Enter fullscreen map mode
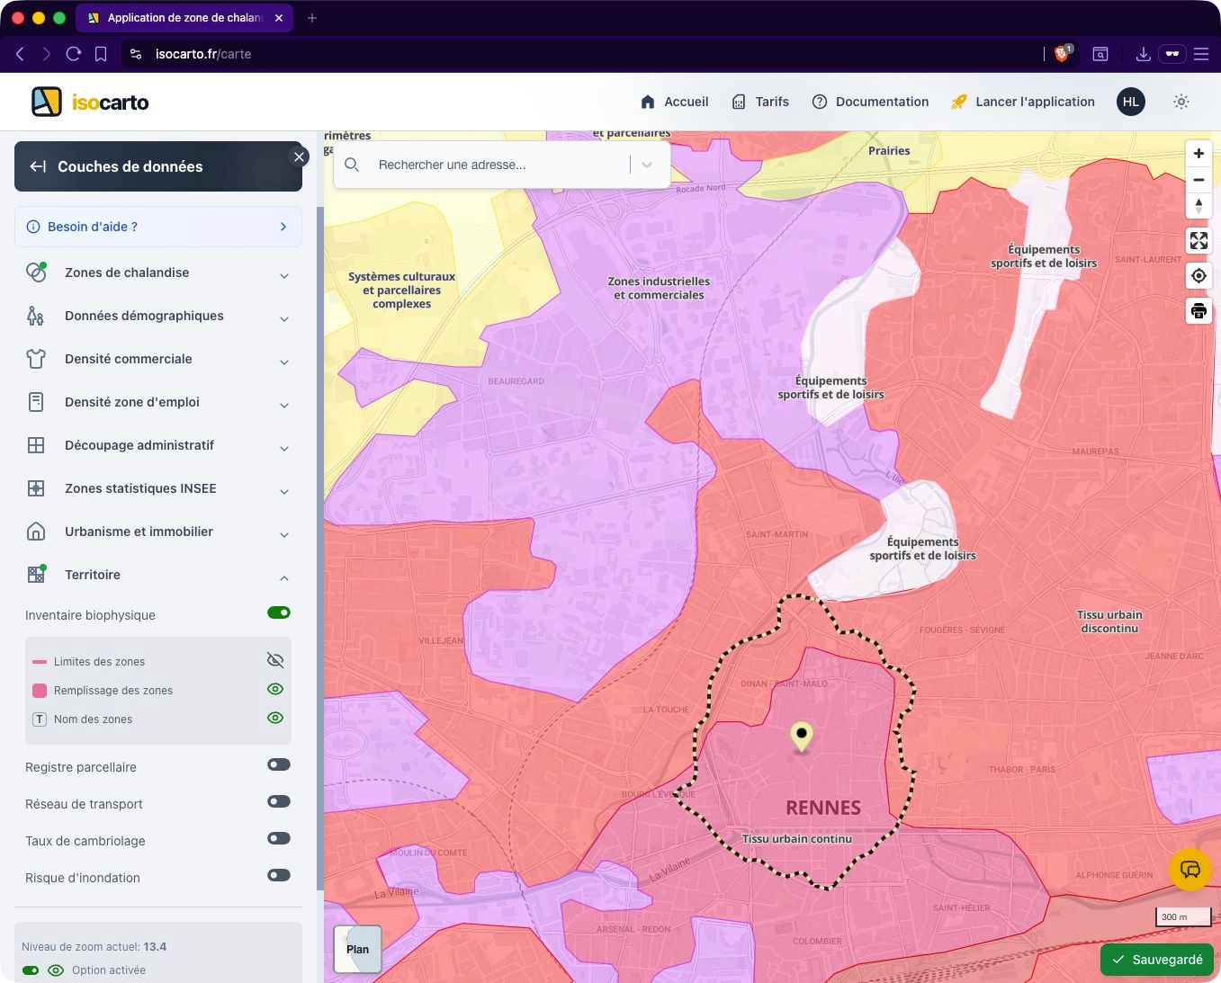Image resolution: width=1221 pixels, height=983 pixels. coord(1199,241)
